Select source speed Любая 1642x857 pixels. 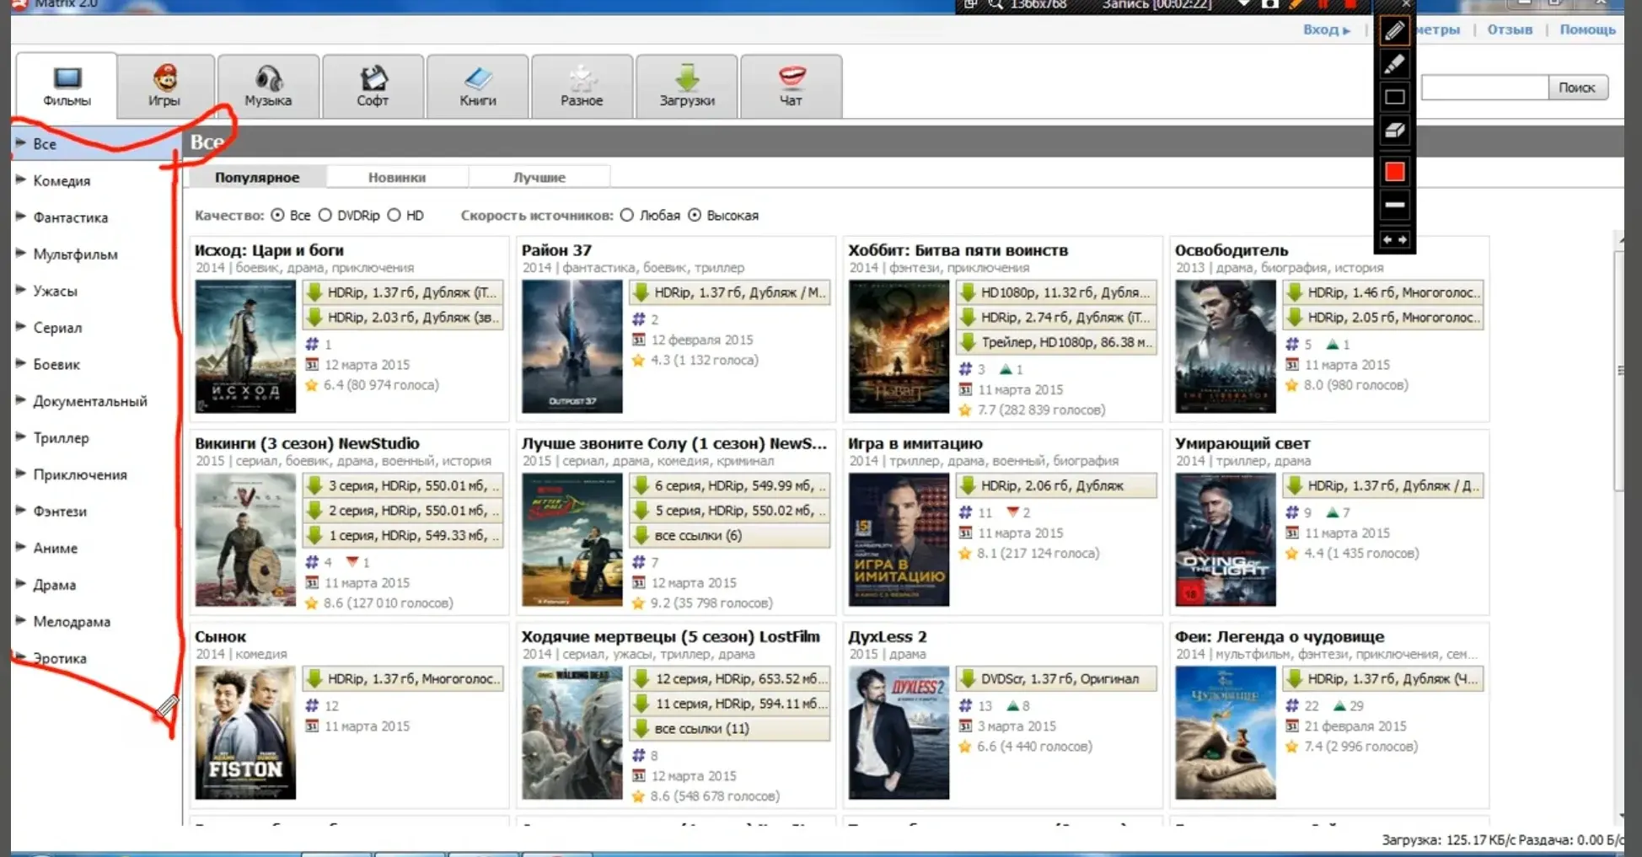pos(626,216)
